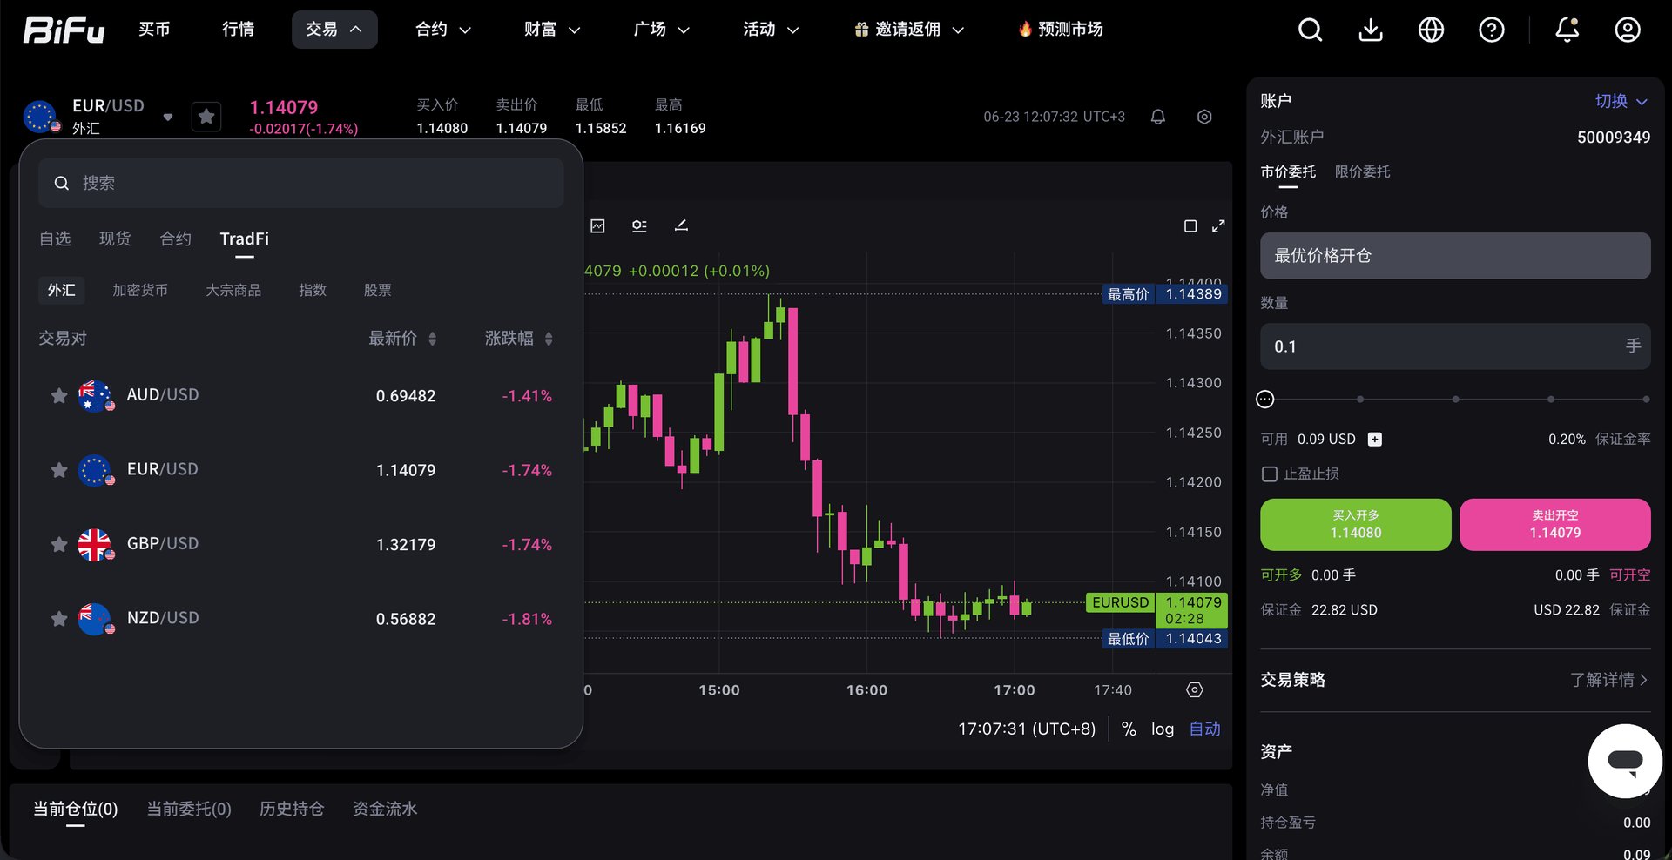1672x860 pixels.
Task: Click the chart indicators icon
Action: click(x=597, y=225)
